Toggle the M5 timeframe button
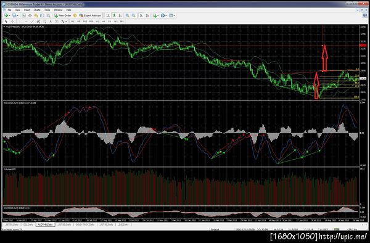The image size is (370, 243). pos(79,22)
